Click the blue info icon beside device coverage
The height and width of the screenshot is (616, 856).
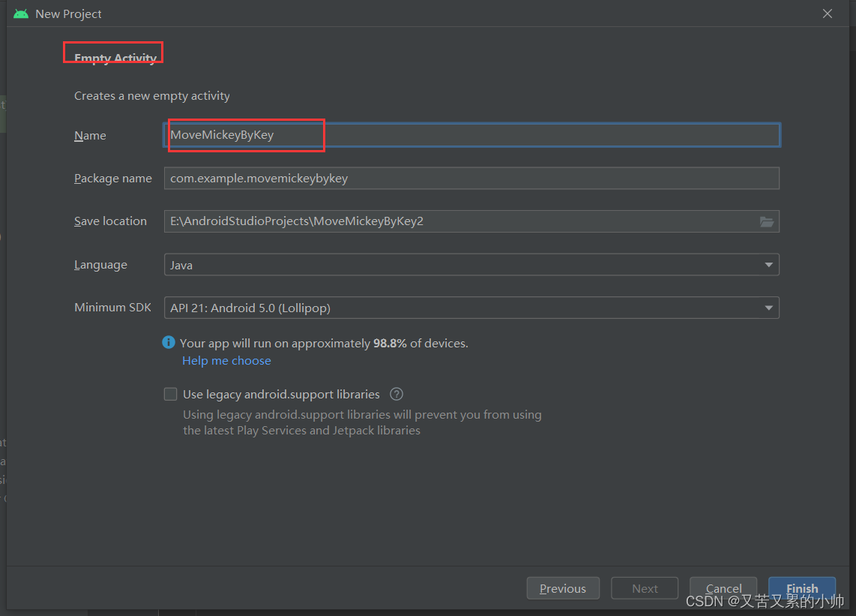tap(169, 342)
